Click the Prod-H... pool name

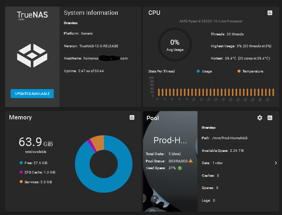click(x=170, y=140)
